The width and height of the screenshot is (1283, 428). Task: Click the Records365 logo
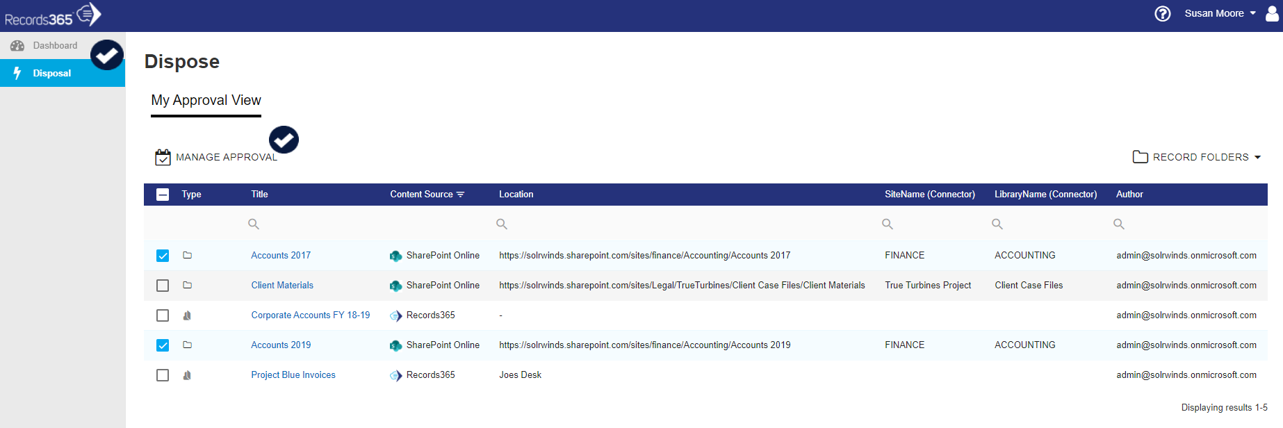point(53,15)
